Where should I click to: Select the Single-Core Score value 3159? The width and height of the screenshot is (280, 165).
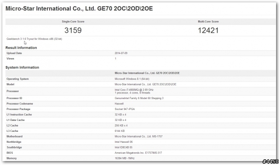(73, 30)
